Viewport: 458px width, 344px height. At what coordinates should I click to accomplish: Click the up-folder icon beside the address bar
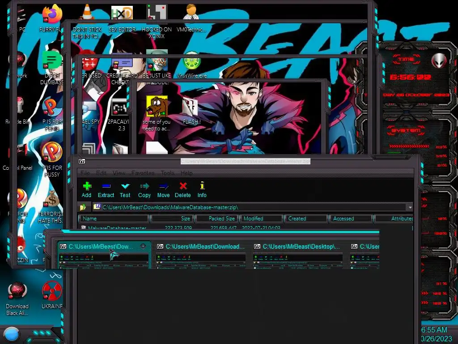click(x=83, y=207)
